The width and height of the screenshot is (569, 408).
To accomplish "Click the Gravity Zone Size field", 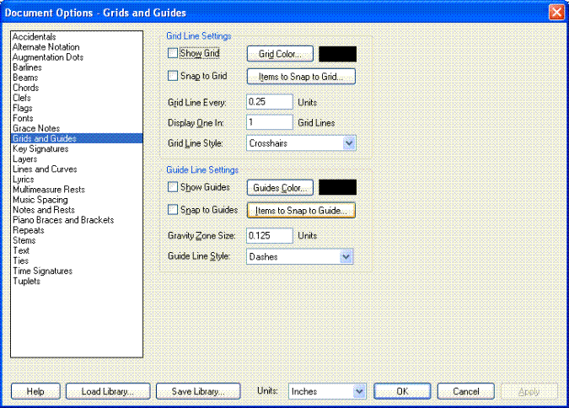I will [x=269, y=235].
